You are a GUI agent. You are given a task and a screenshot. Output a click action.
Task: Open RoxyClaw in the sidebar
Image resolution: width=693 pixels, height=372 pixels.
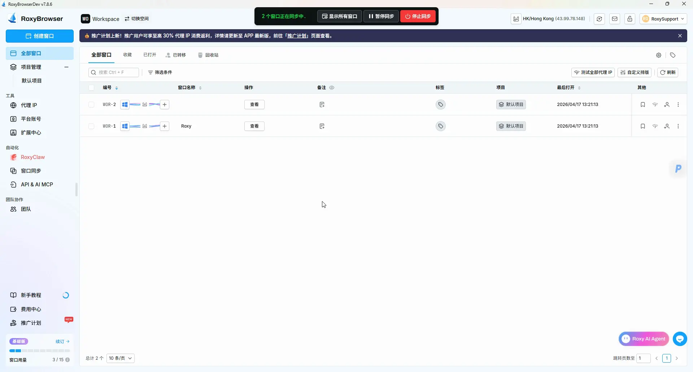(40, 157)
